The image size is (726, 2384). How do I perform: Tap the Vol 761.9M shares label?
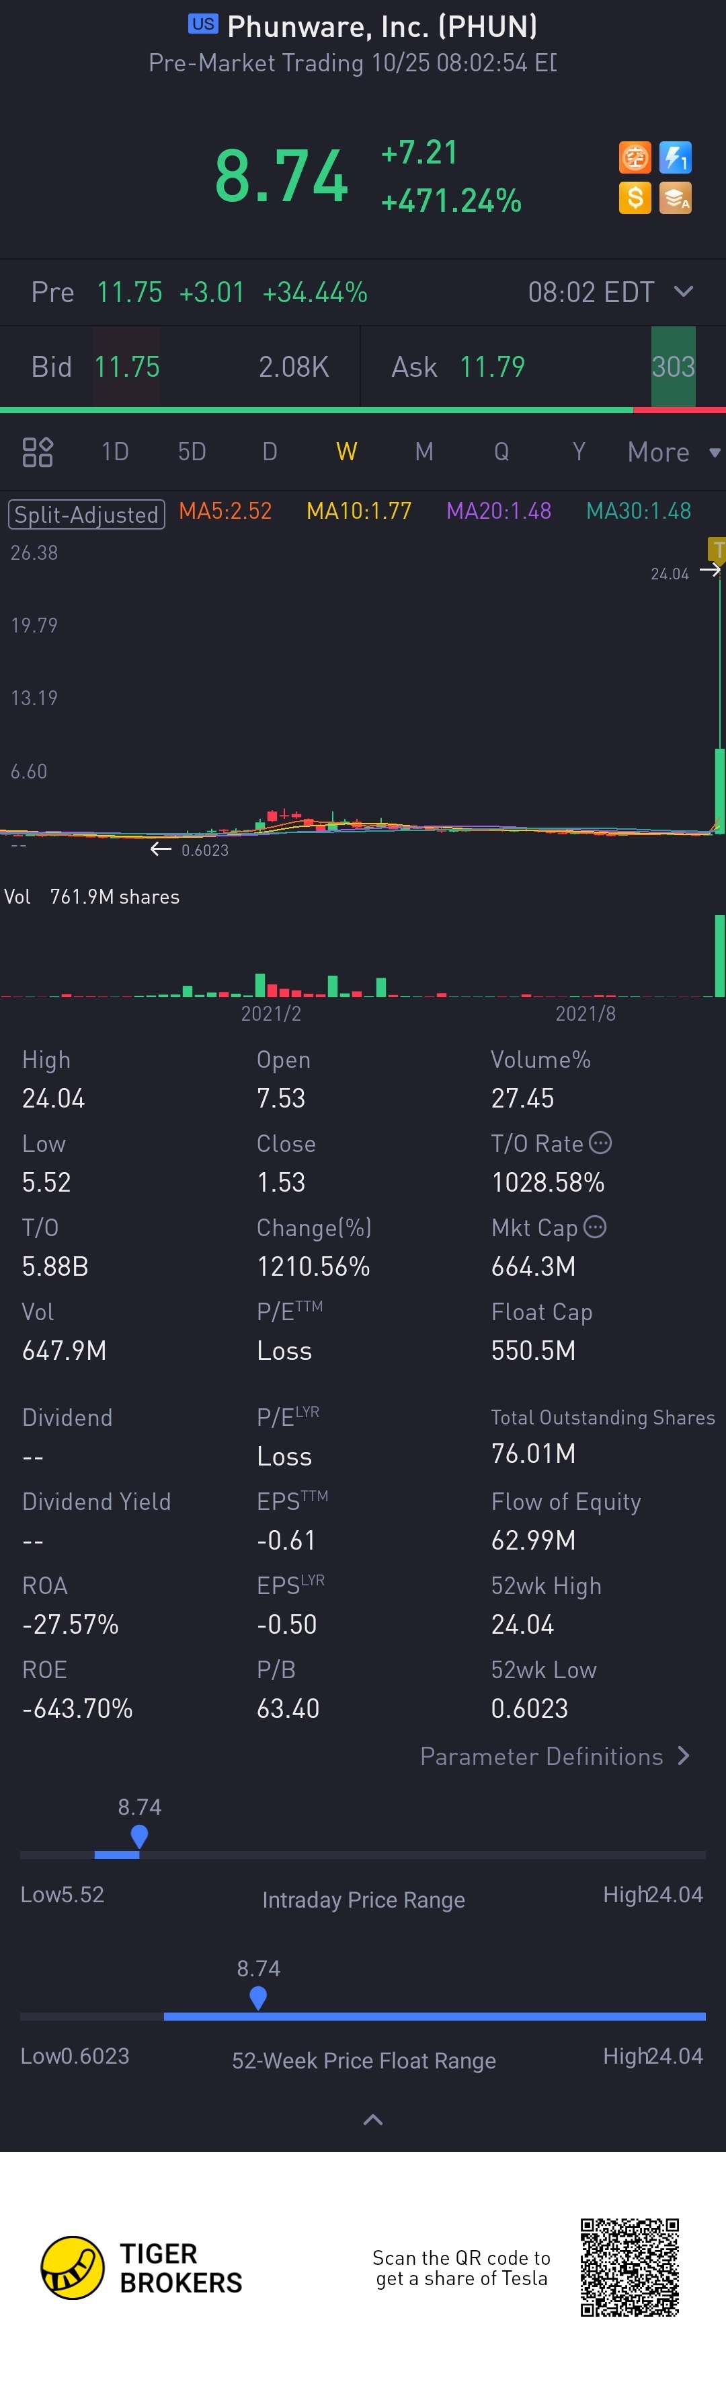[91, 897]
